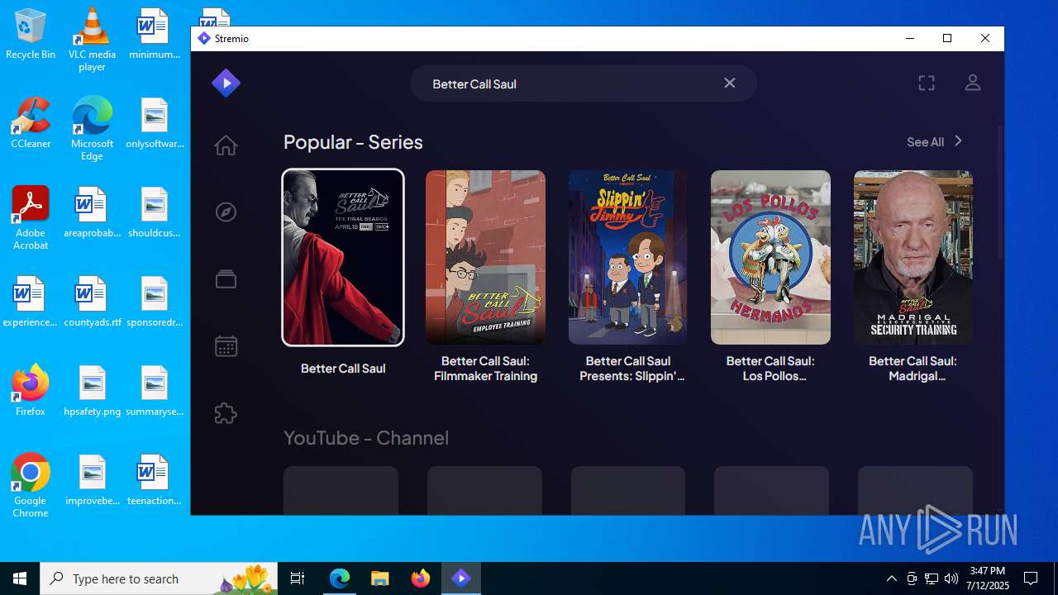1058x595 pixels.
Task: Click 'Better Call Saul: Filmmaker Training' title
Action: point(485,369)
